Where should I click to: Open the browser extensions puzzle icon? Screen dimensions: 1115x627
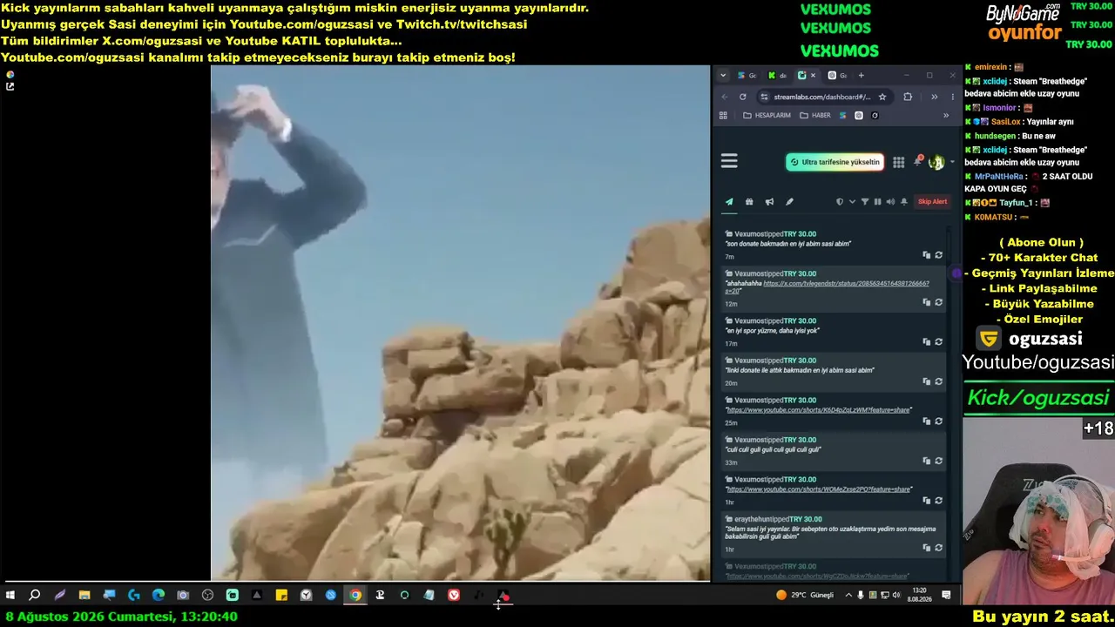pyautogui.click(x=908, y=97)
